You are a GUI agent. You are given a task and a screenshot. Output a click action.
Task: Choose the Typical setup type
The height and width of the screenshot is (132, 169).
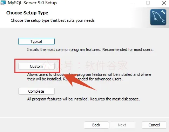click(x=36, y=41)
